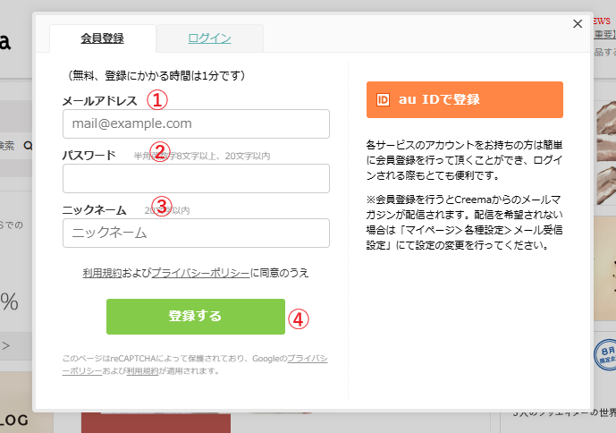This screenshot has height=433, width=616.
Task: Click into the パスワード field
Action: [196, 178]
